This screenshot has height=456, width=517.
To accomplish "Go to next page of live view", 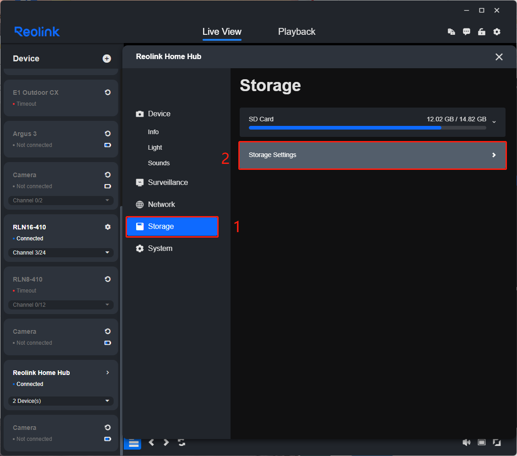I will [x=166, y=443].
